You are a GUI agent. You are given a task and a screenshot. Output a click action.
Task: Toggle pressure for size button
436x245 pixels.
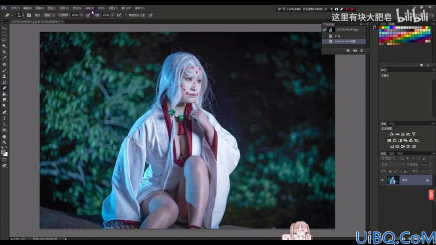click(150, 15)
